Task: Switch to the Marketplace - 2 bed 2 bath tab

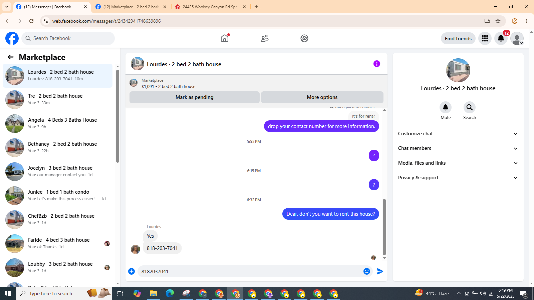Action: pyautogui.click(x=131, y=7)
